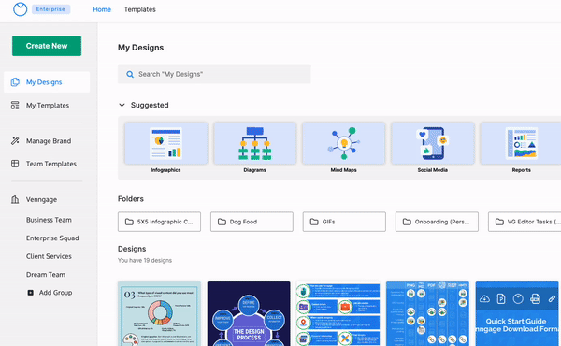The image size is (561, 346).
Task: Choose the Infographics suggested card
Action: (166, 143)
